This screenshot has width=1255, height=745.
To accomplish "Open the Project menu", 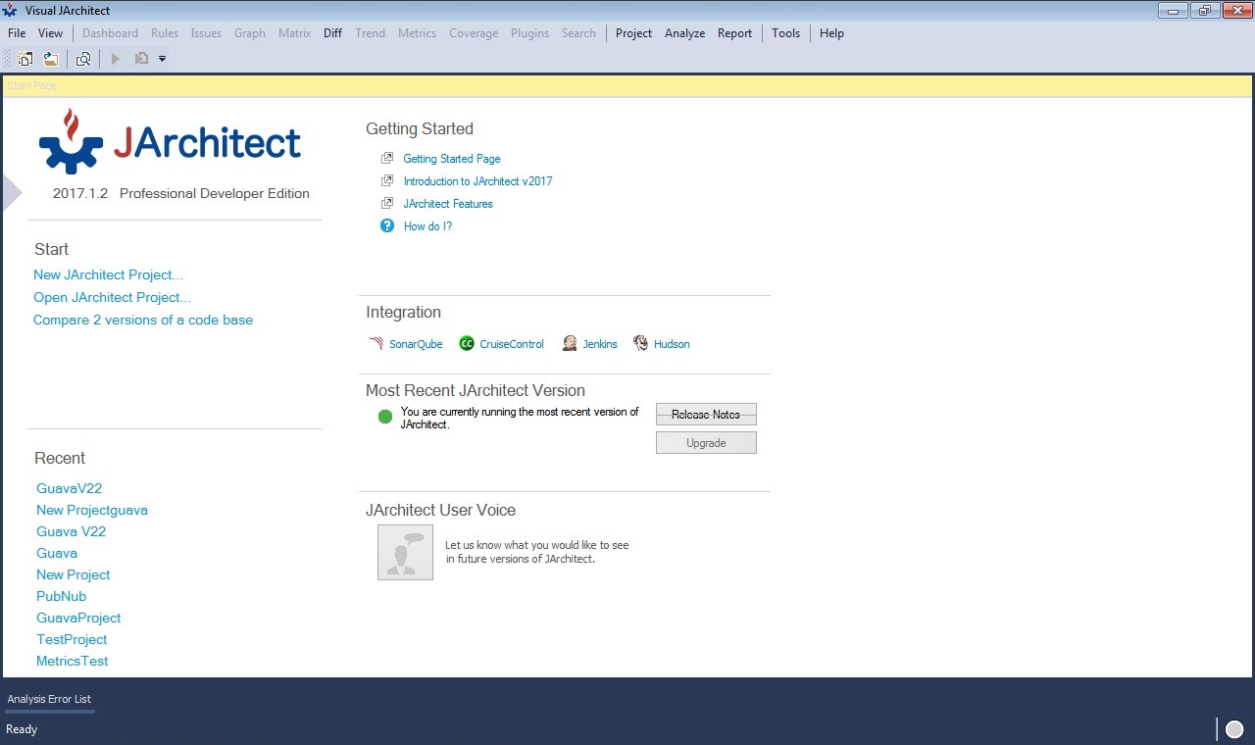I will (x=633, y=32).
